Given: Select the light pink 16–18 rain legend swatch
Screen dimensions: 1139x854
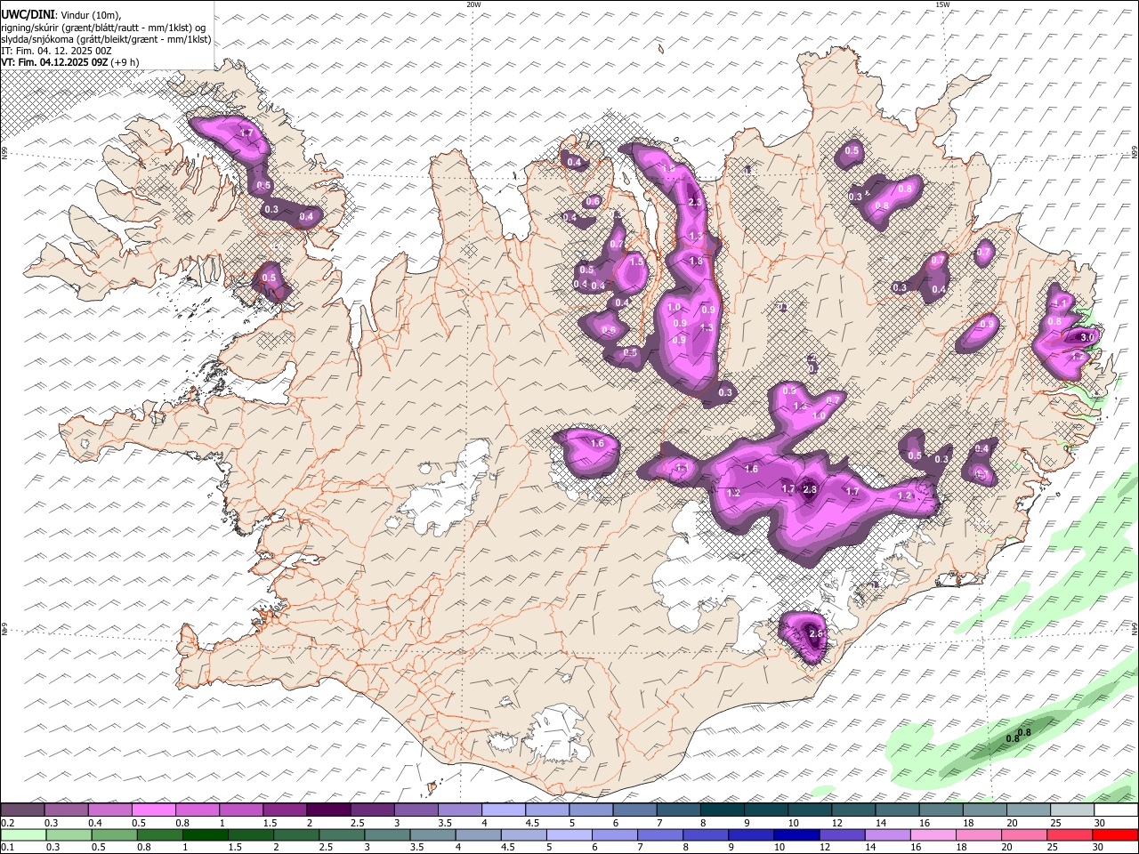Looking at the screenshot, I should tap(933, 834).
